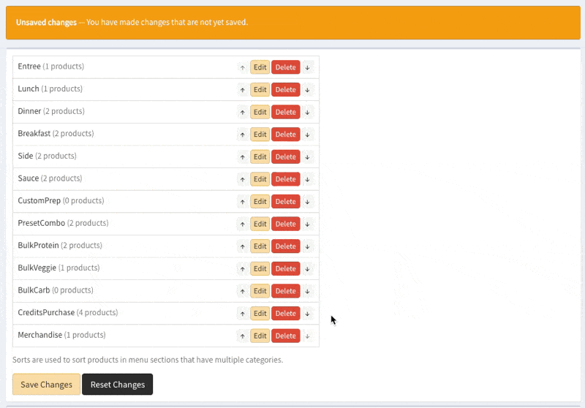Viewport: 585px width, 408px height.
Task: Delete the CustomPrep category
Action: 286,201
